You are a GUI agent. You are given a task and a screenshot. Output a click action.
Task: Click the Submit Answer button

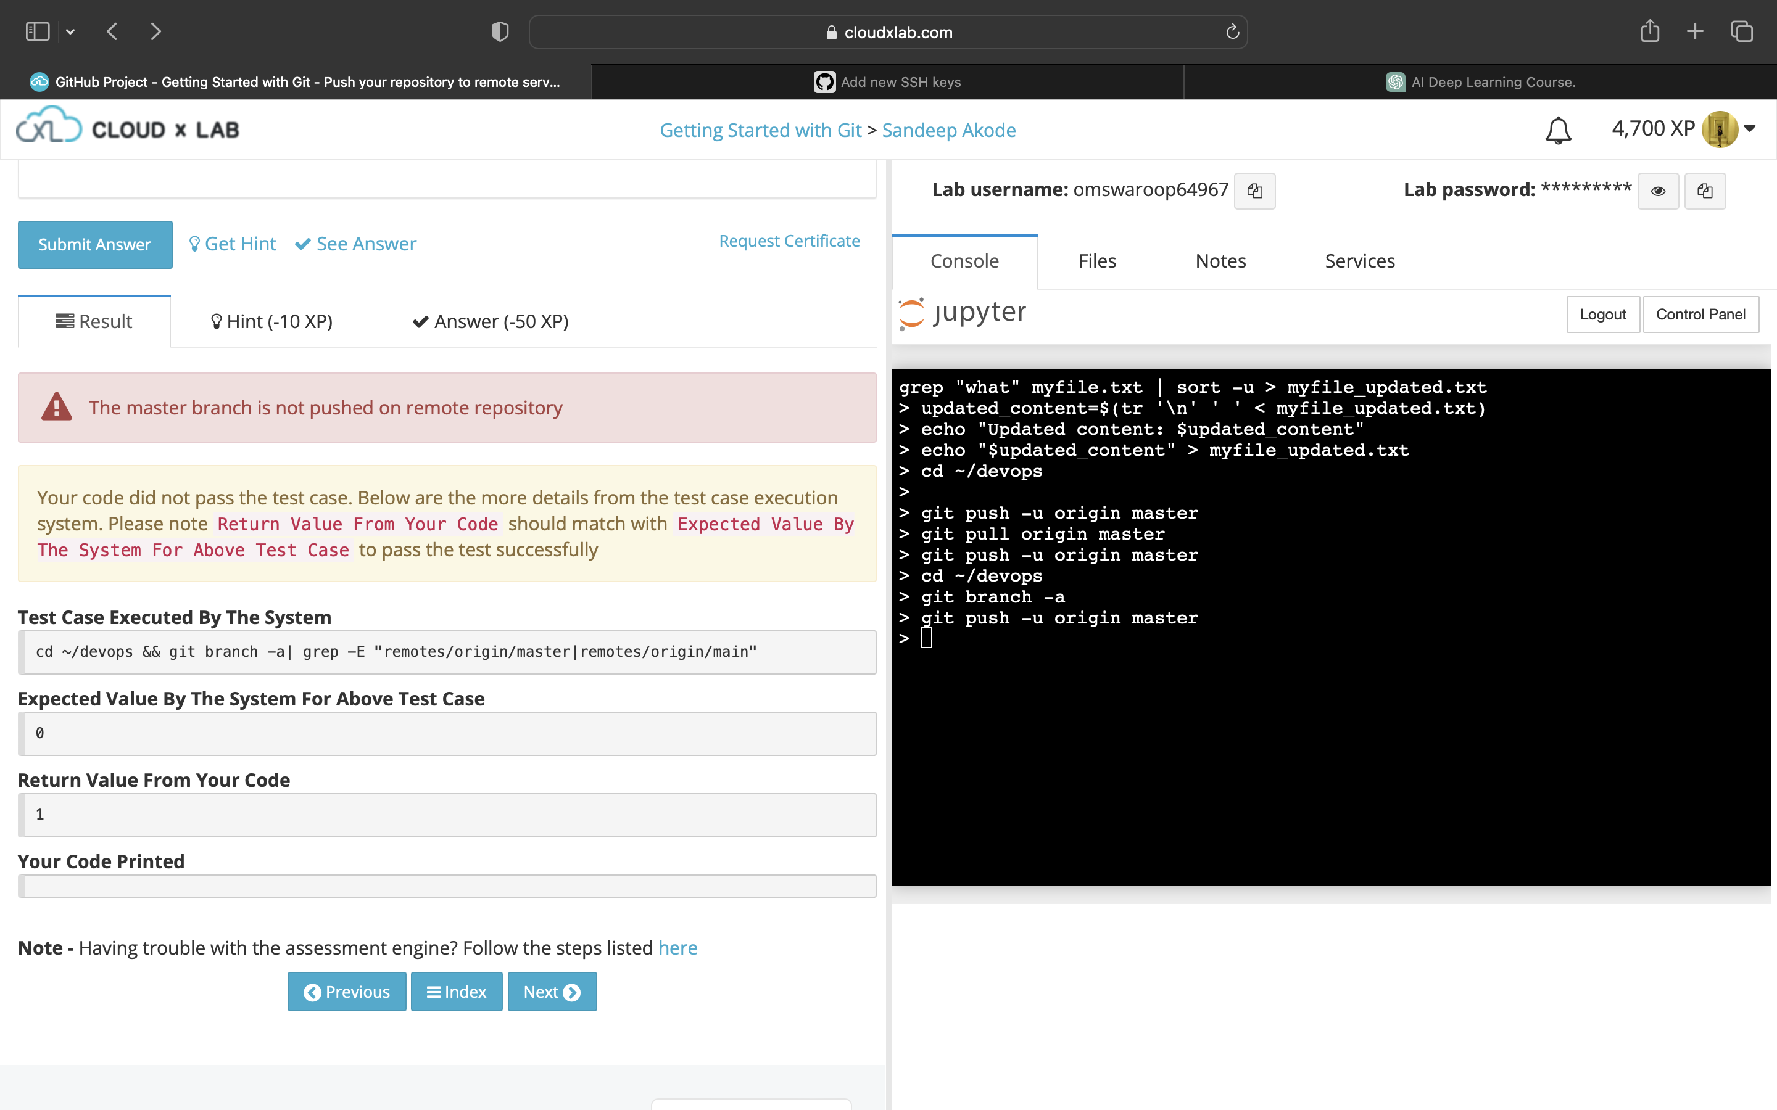pos(95,244)
